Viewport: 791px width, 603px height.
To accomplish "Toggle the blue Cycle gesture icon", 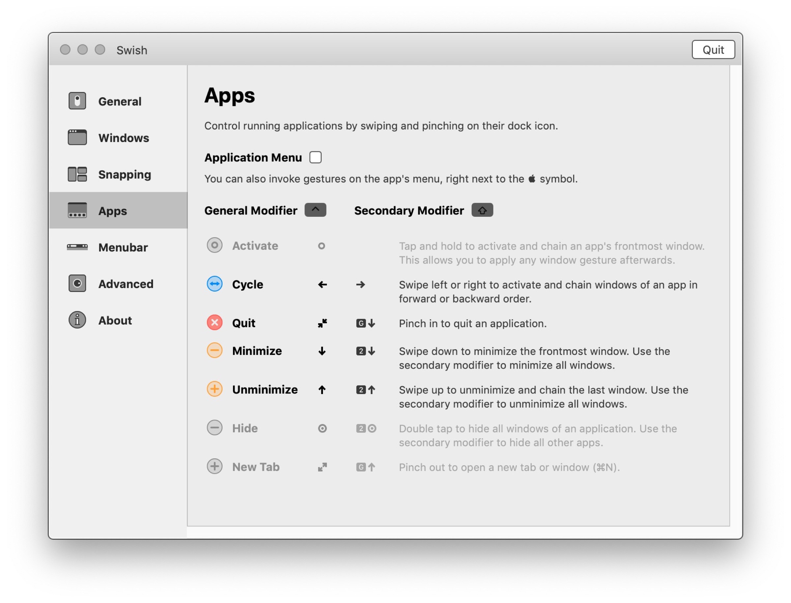I will pos(214,284).
